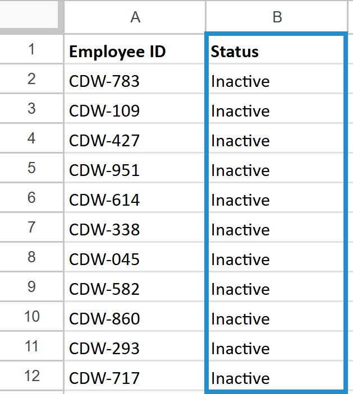353x394 pixels.
Task: Select column B header
Action: pos(276,17)
